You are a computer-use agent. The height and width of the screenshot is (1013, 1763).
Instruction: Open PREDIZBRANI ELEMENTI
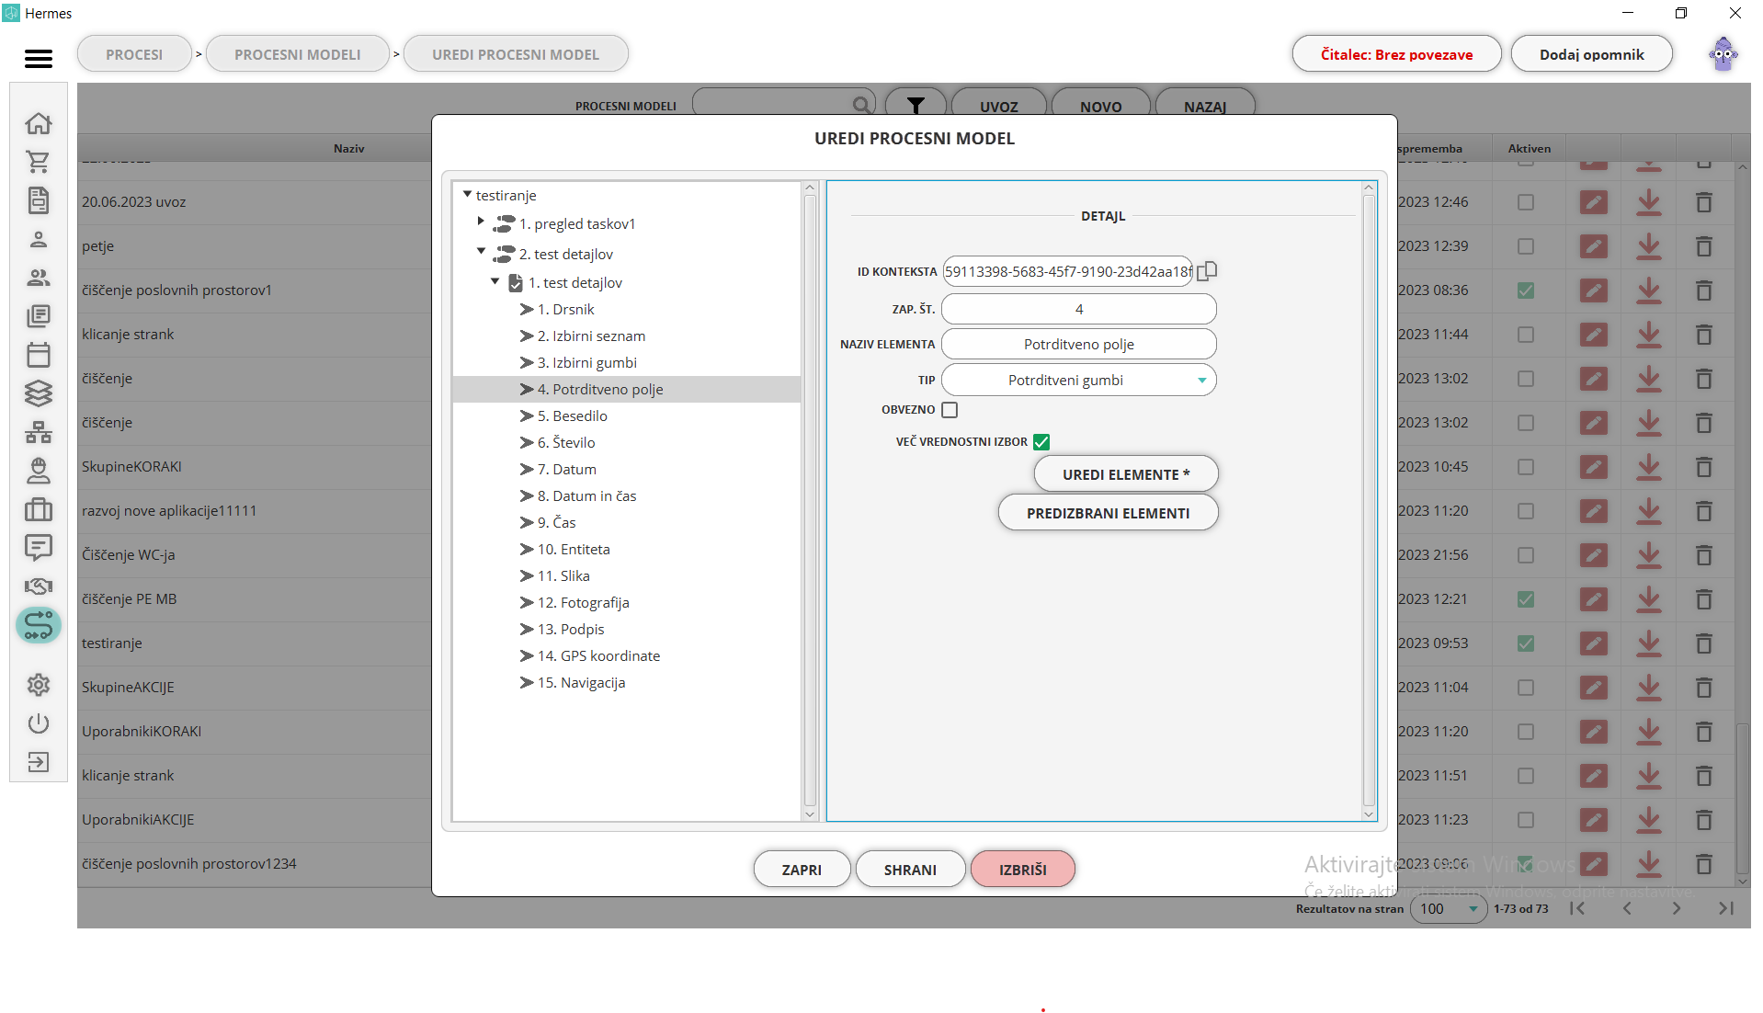(1109, 513)
